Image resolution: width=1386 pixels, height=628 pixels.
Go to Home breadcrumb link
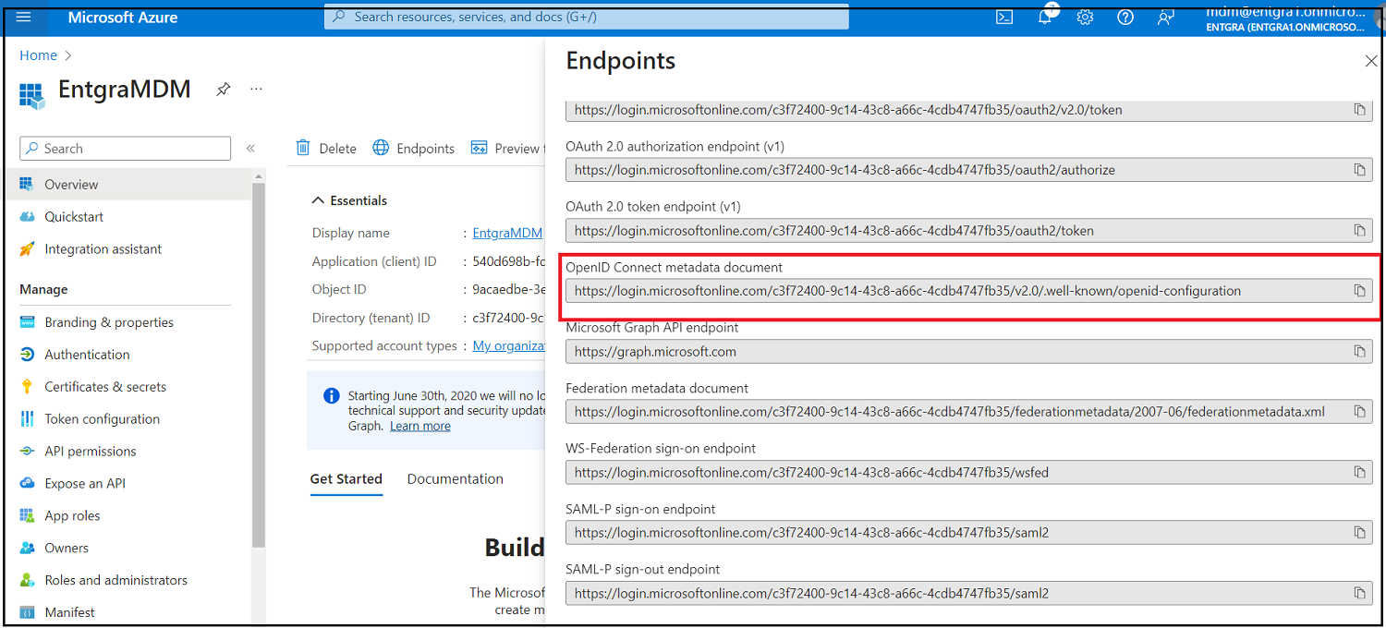point(38,55)
